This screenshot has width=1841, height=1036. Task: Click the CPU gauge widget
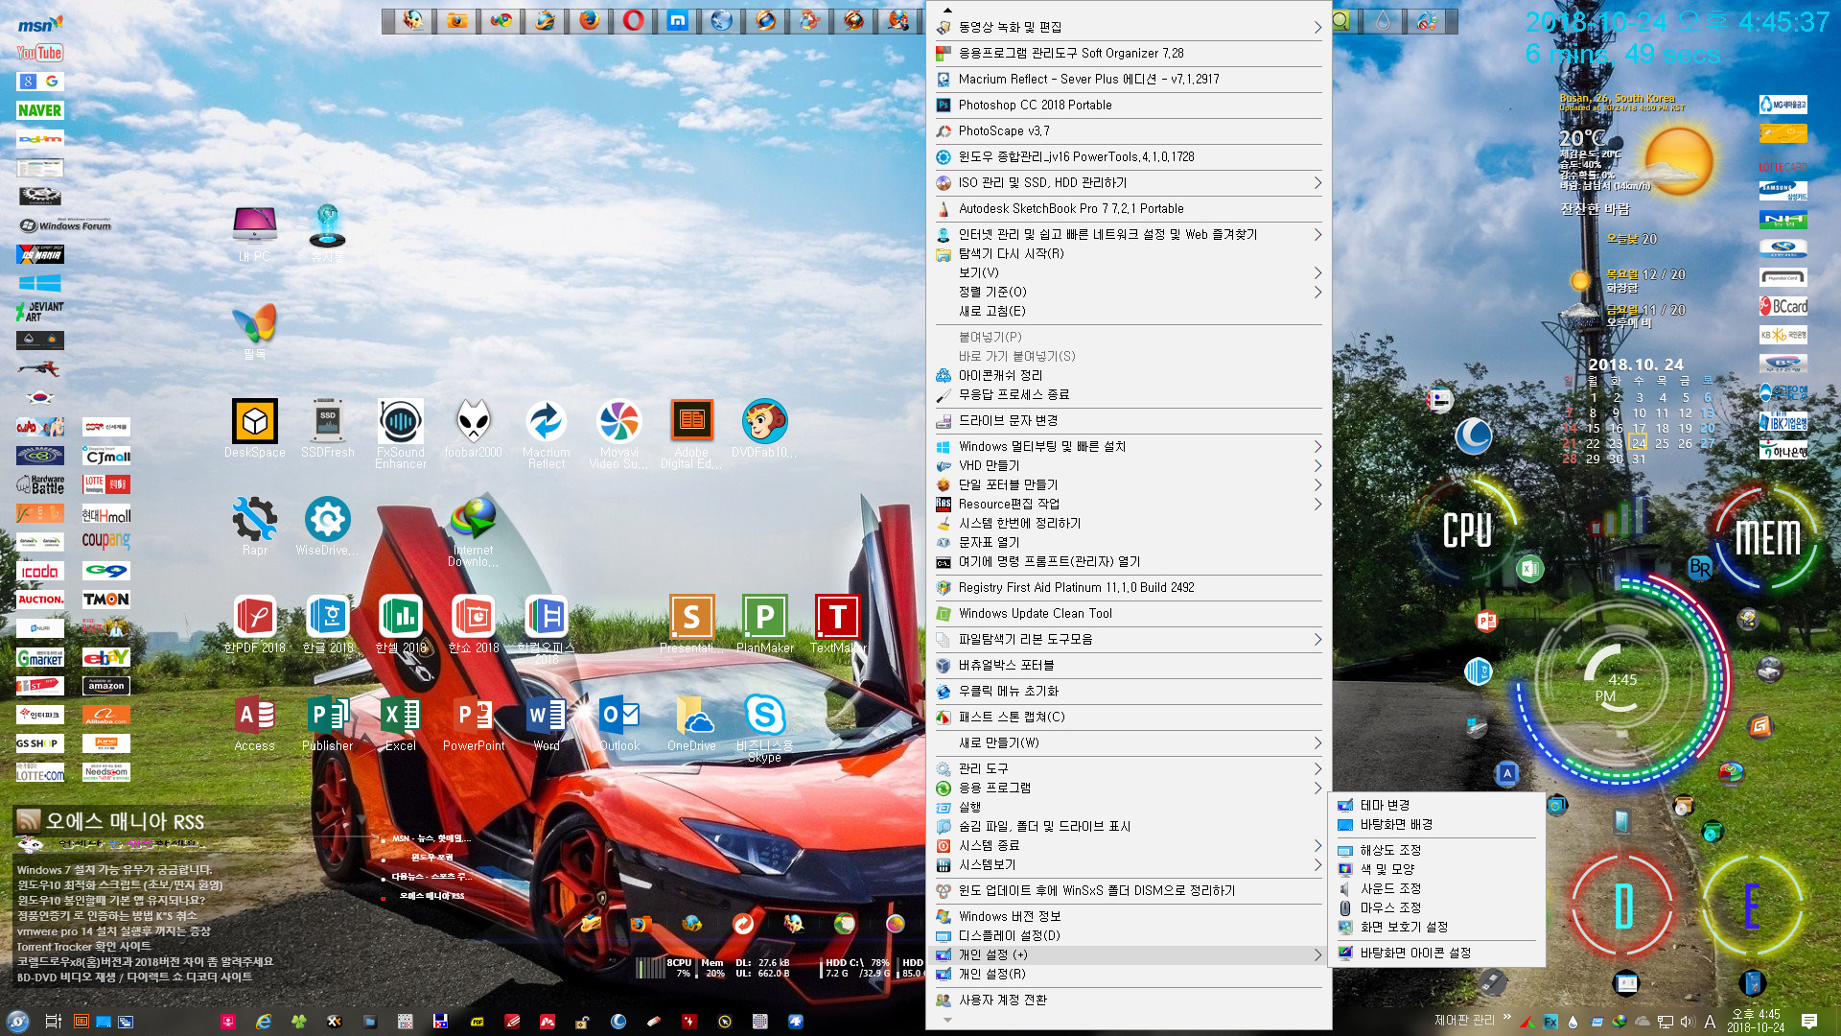point(1467,530)
